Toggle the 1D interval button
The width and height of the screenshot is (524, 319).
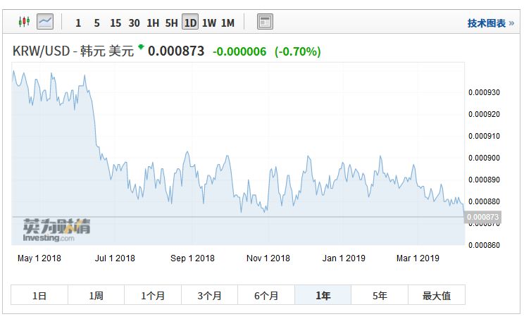[x=190, y=22]
